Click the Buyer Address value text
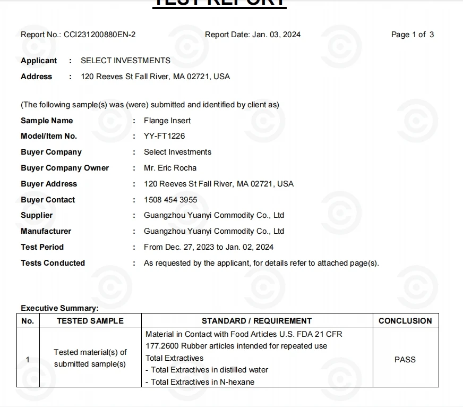 click(x=219, y=184)
